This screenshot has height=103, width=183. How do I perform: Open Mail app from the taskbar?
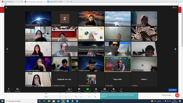point(58,101)
